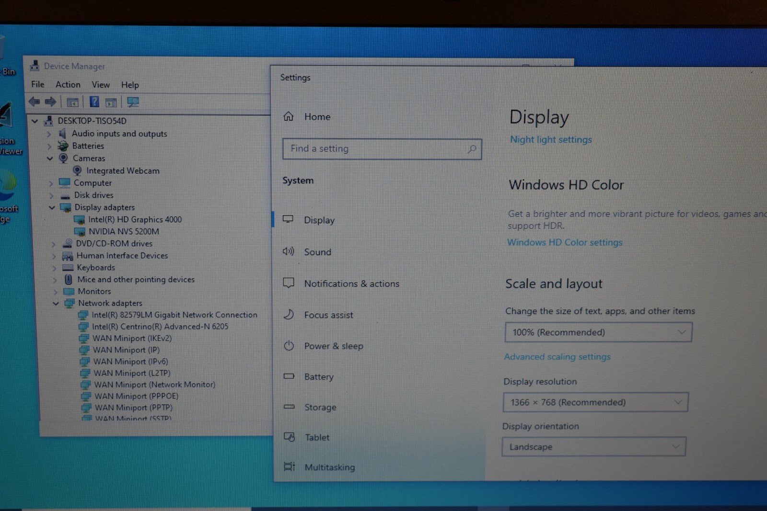767x511 pixels.
Task: Select Intel(R) HD Graphics 4000 adapter
Action: click(135, 219)
